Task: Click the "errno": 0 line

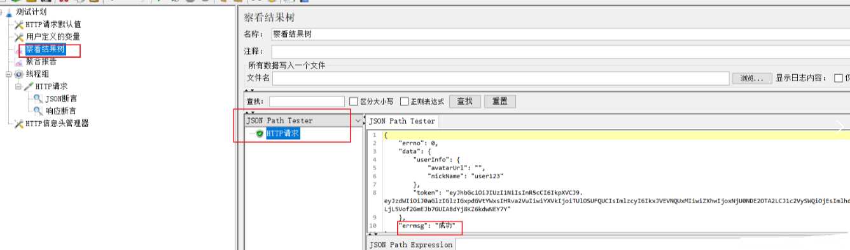Action: [418, 143]
